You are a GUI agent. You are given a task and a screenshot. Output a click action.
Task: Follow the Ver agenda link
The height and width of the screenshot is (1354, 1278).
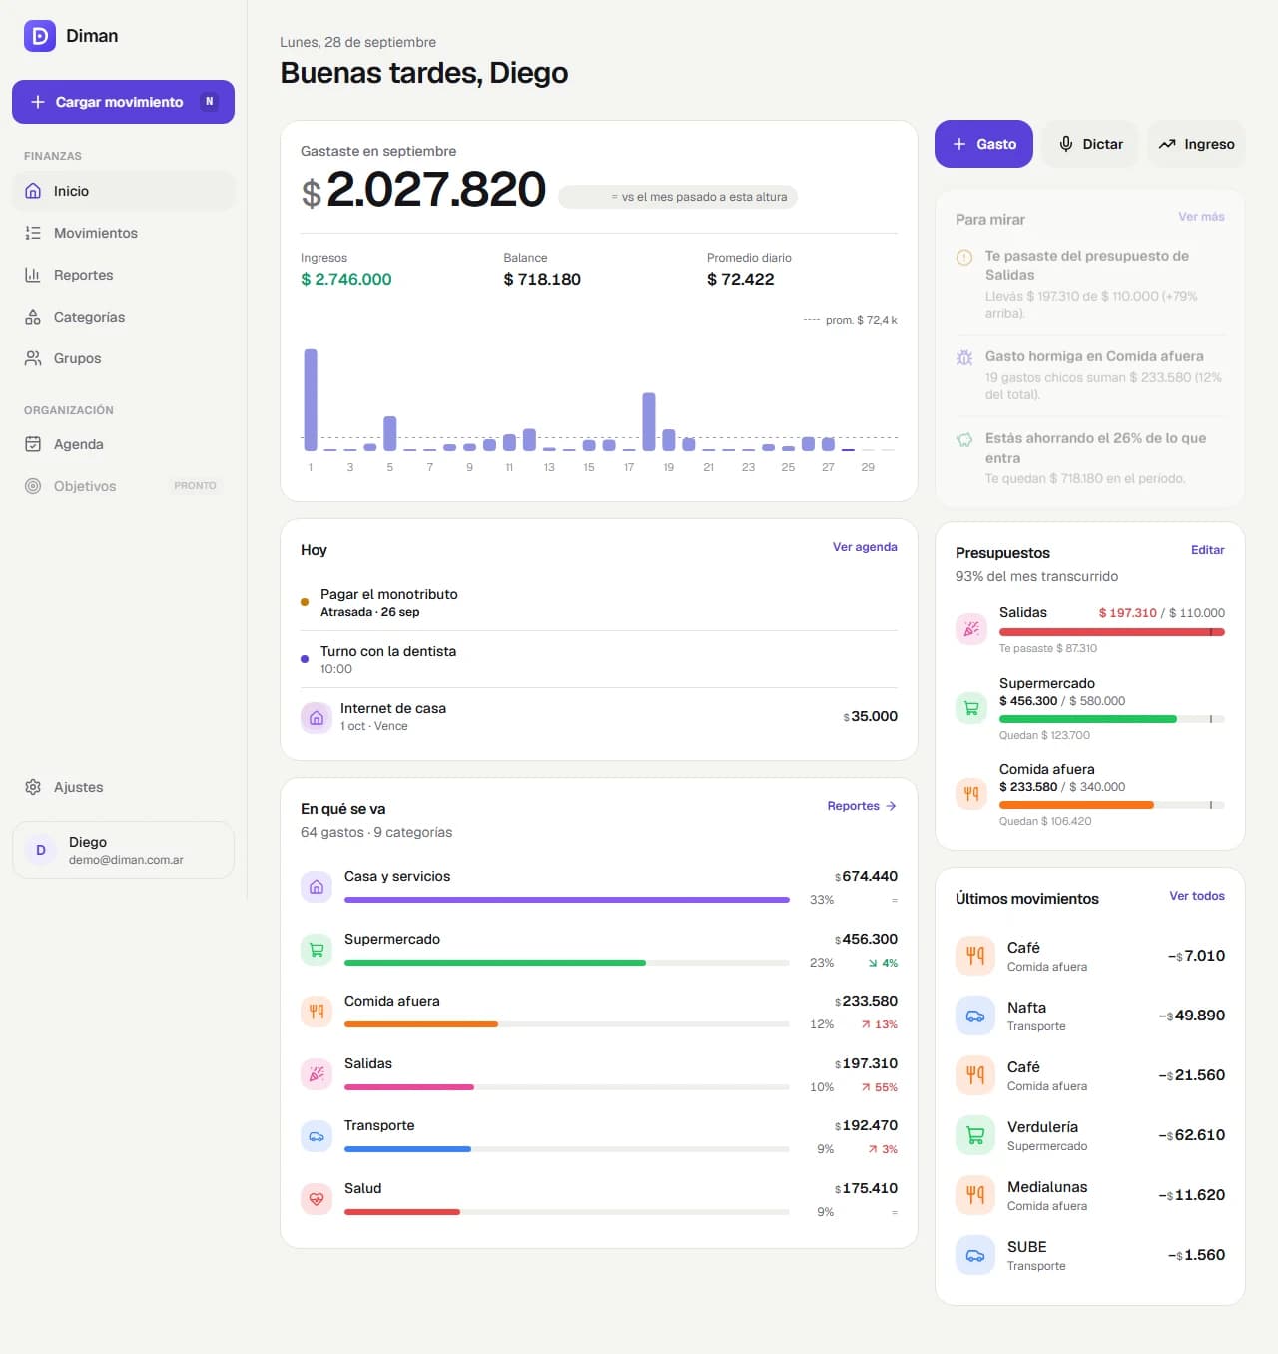point(865,547)
